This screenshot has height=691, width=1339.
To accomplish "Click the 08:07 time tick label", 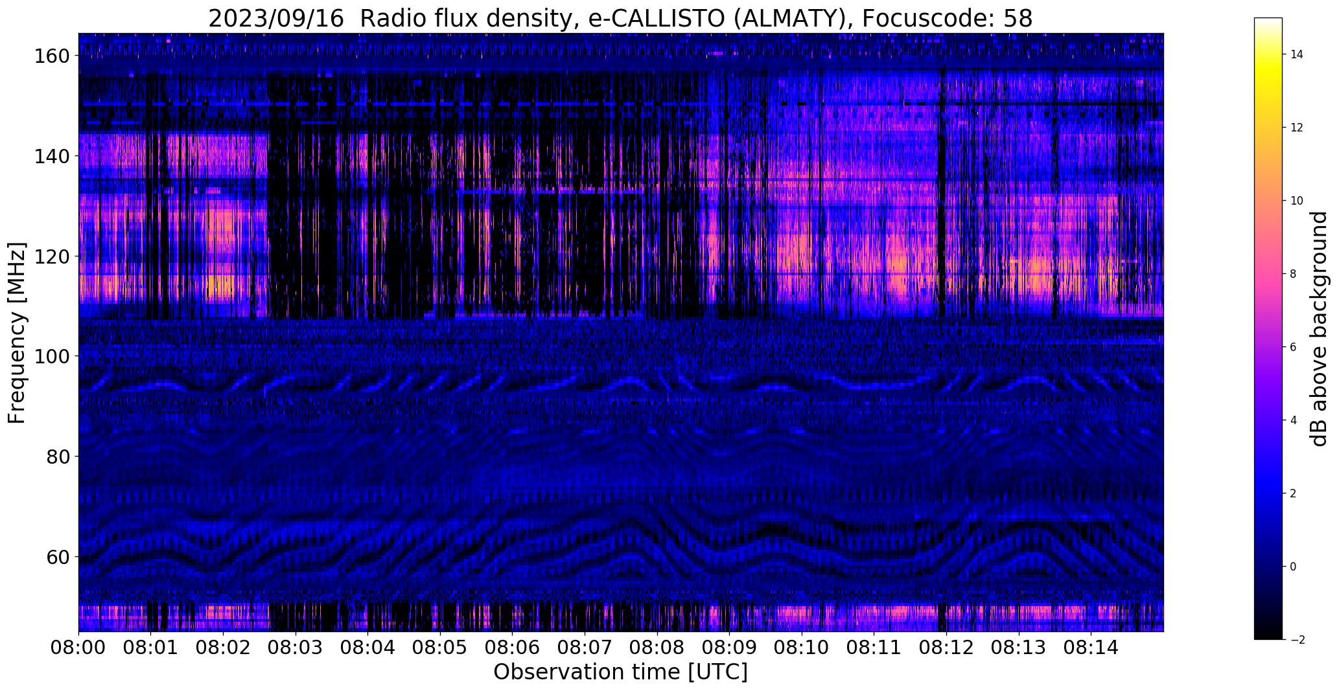I will click(x=585, y=648).
